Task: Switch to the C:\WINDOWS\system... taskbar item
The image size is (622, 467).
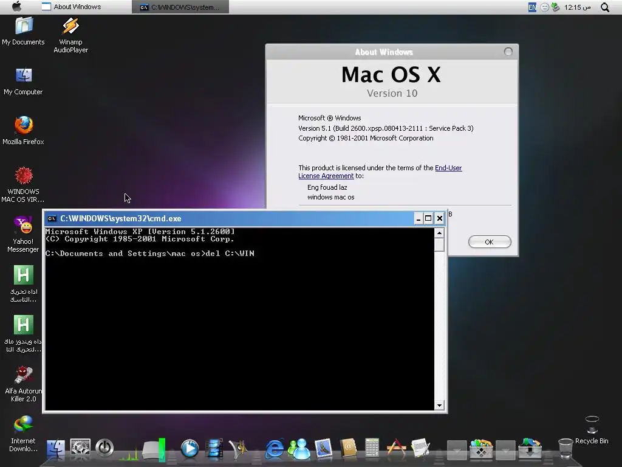Action: (x=180, y=7)
